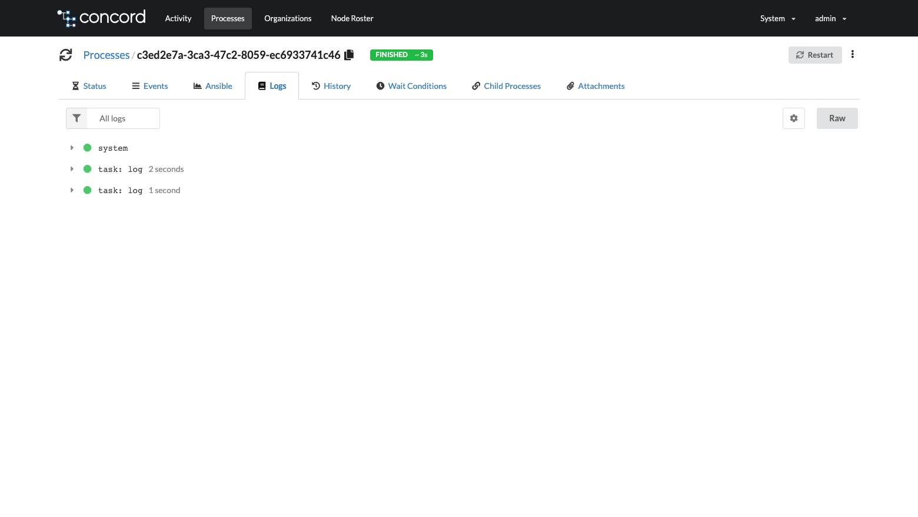Expand the task: log 2 seconds segment
918x517 pixels.
tap(72, 169)
